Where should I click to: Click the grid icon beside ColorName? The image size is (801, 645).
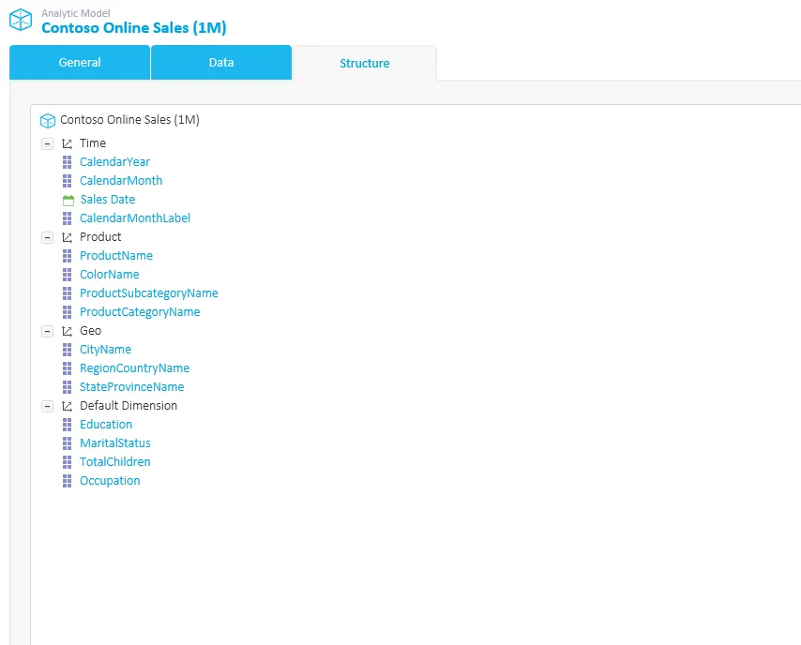[67, 275]
